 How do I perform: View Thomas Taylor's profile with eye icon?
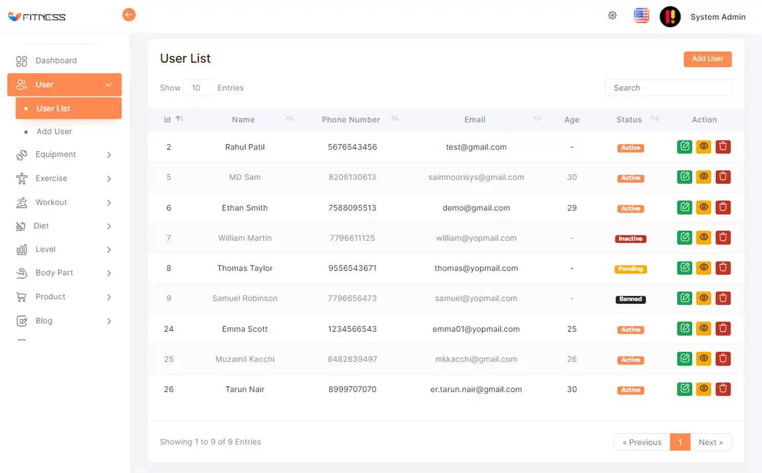pyautogui.click(x=704, y=268)
